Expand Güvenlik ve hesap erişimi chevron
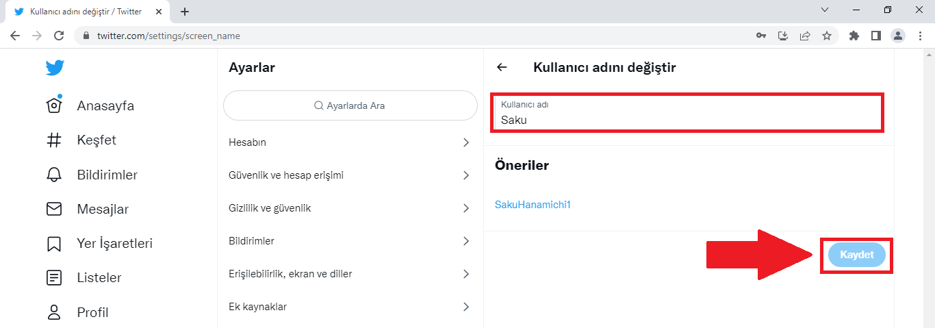The height and width of the screenshot is (328, 935). pos(466,175)
